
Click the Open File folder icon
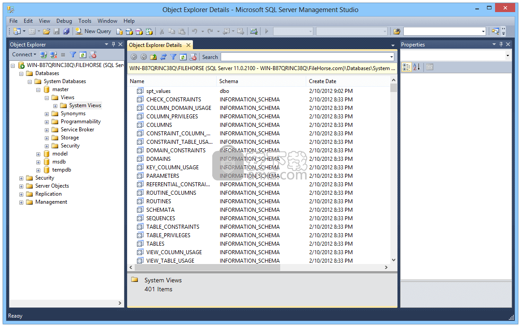click(47, 31)
